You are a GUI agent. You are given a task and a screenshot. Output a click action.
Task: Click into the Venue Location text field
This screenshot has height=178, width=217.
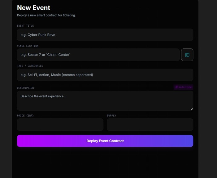[98, 55]
